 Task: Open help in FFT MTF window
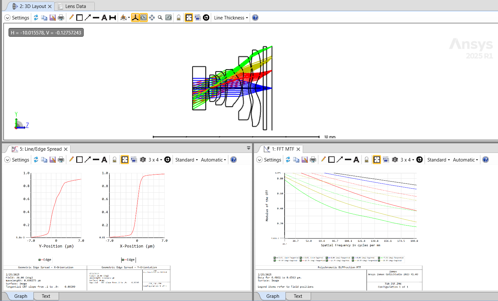(486, 160)
